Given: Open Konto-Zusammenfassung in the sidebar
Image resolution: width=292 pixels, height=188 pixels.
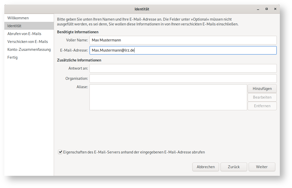Looking at the screenshot, I should (29, 50).
